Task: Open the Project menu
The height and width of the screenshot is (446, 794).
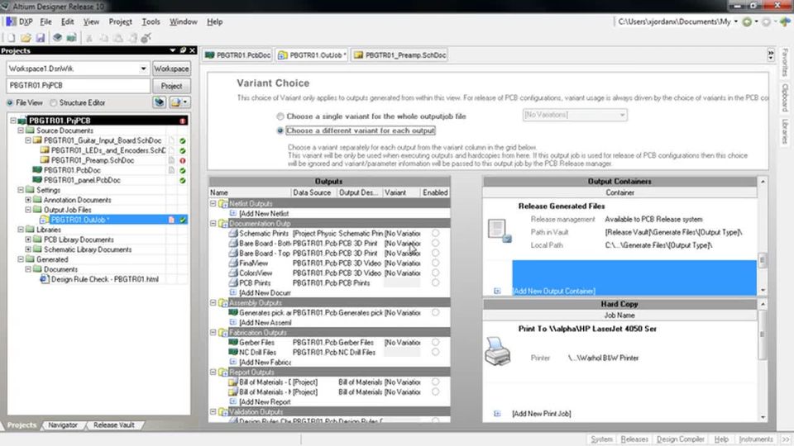Action: point(120,21)
